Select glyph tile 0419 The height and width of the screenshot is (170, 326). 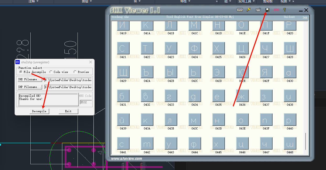(x=123, y=26)
